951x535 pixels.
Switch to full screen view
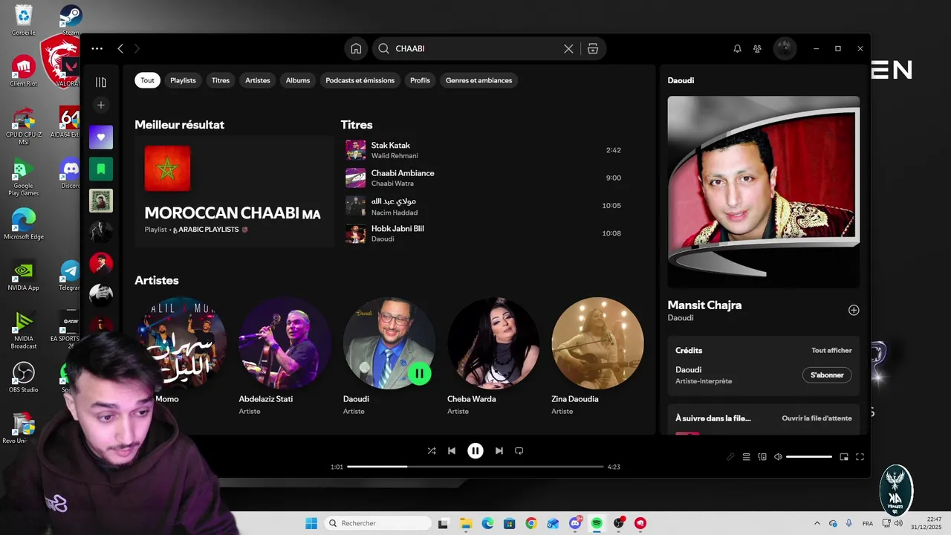click(860, 457)
